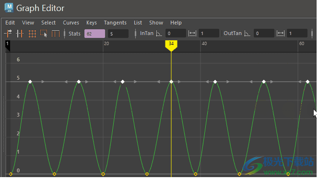Click the InTan weight icon

tap(192, 34)
